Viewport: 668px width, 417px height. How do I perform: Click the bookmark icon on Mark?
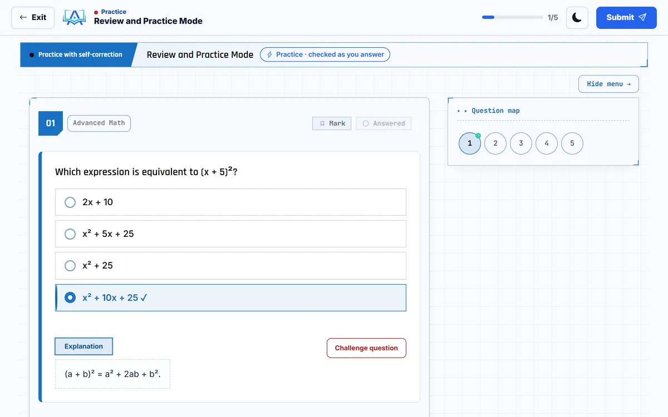(322, 123)
